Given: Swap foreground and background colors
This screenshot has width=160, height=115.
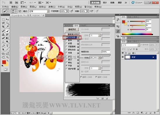Looking at the screenshot, I should [x=7, y=61].
